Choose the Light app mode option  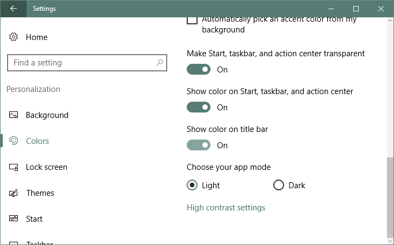(192, 186)
